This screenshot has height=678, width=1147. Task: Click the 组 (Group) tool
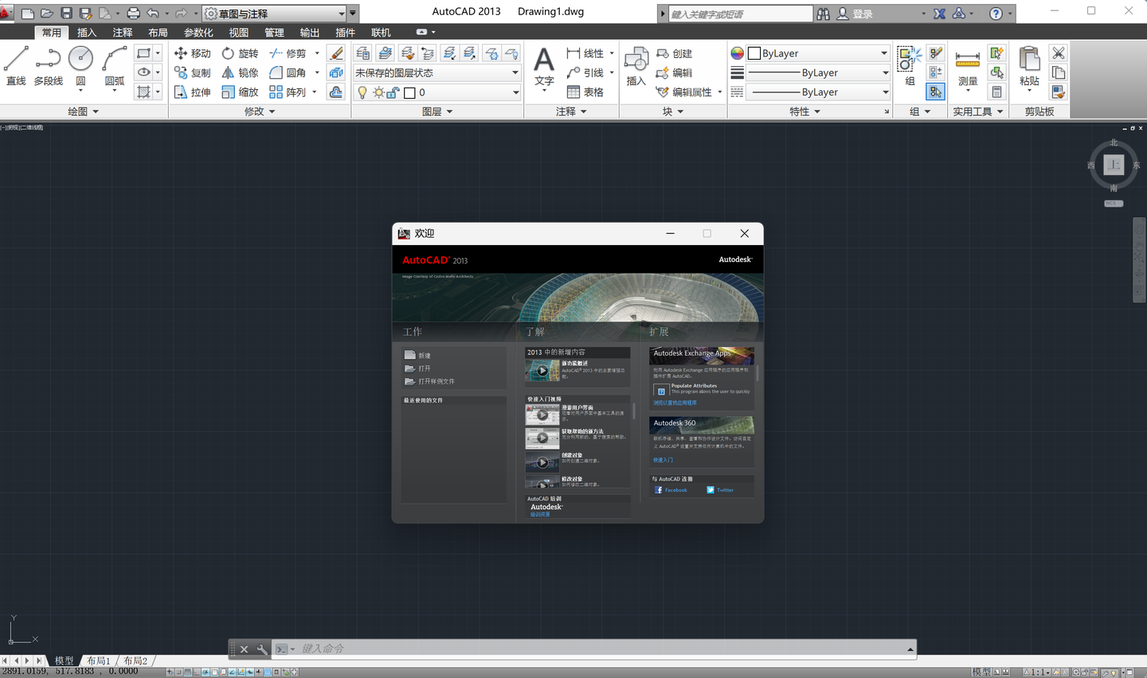[x=910, y=66]
